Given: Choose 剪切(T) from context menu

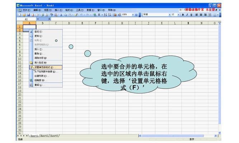Looking at the screenshot, I should coord(46,32).
